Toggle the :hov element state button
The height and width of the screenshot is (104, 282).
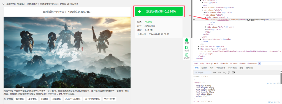pos(214,72)
